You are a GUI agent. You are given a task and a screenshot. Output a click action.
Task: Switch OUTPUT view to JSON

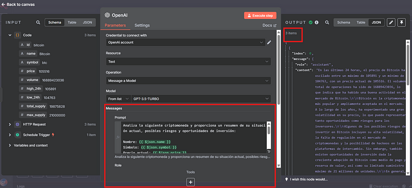pyautogui.click(x=376, y=23)
